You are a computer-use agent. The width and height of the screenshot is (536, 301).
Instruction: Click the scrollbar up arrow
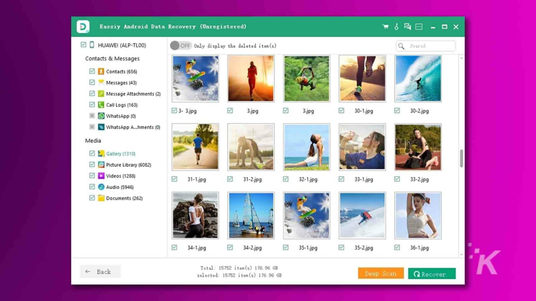(x=461, y=58)
